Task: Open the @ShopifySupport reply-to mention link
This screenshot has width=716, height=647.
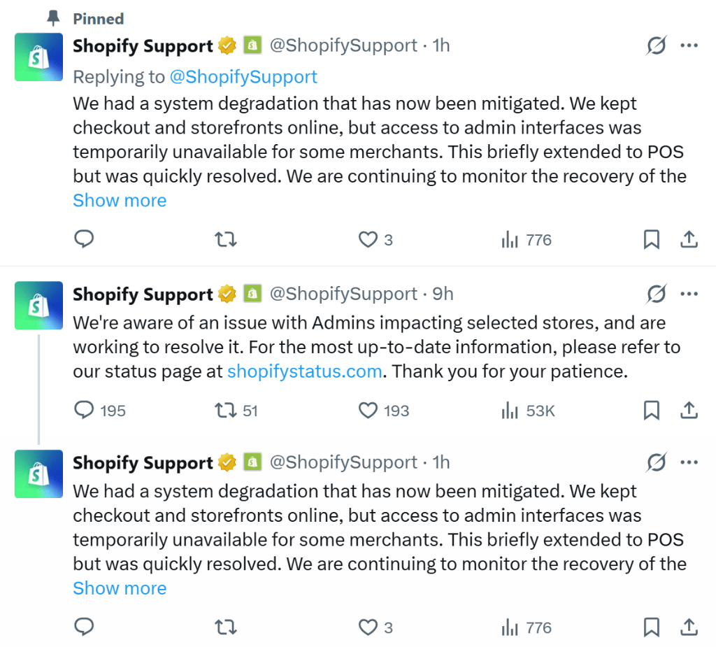Action: point(243,76)
